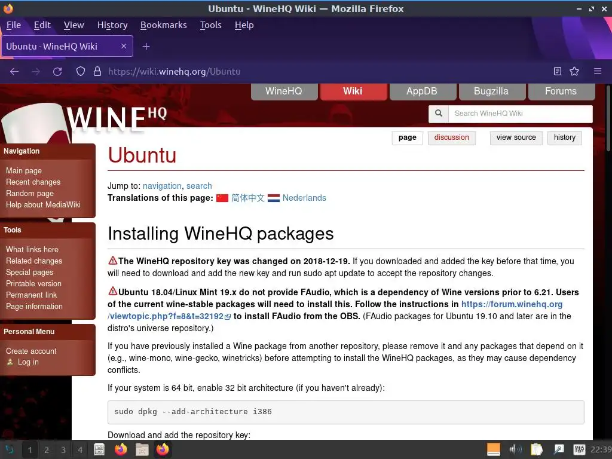Click the wiki search magnifier icon
612x459 pixels.
(x=439, y=113)
